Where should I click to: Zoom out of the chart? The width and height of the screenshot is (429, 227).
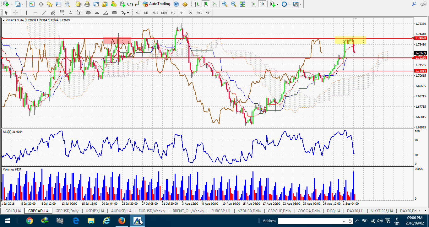[x=234, y=4]
